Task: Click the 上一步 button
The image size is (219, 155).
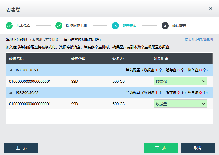Action: coord(21,148)
